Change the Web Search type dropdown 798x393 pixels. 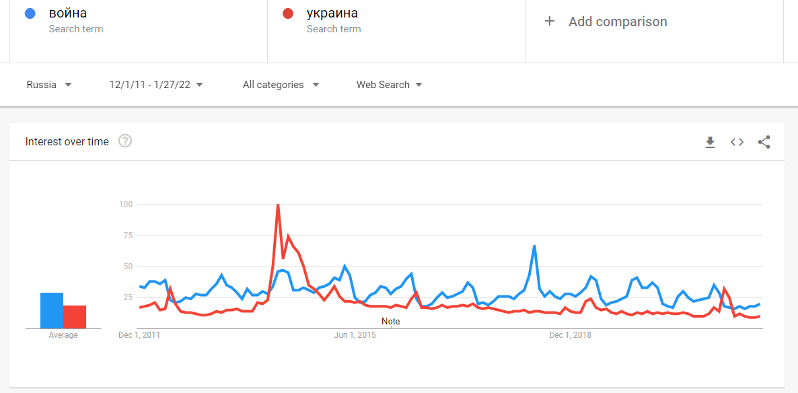[x=390, y=85]
